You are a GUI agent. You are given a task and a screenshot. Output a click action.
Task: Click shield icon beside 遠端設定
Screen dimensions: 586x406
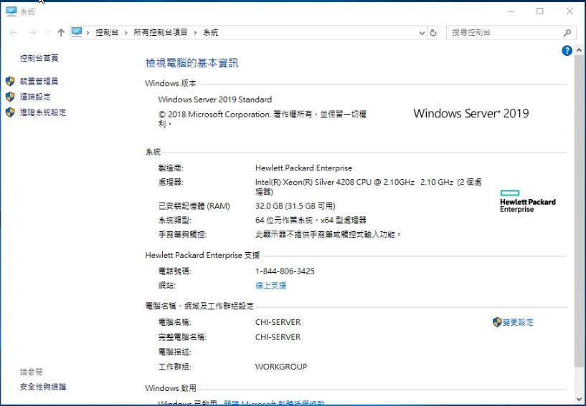coord(10,97)
